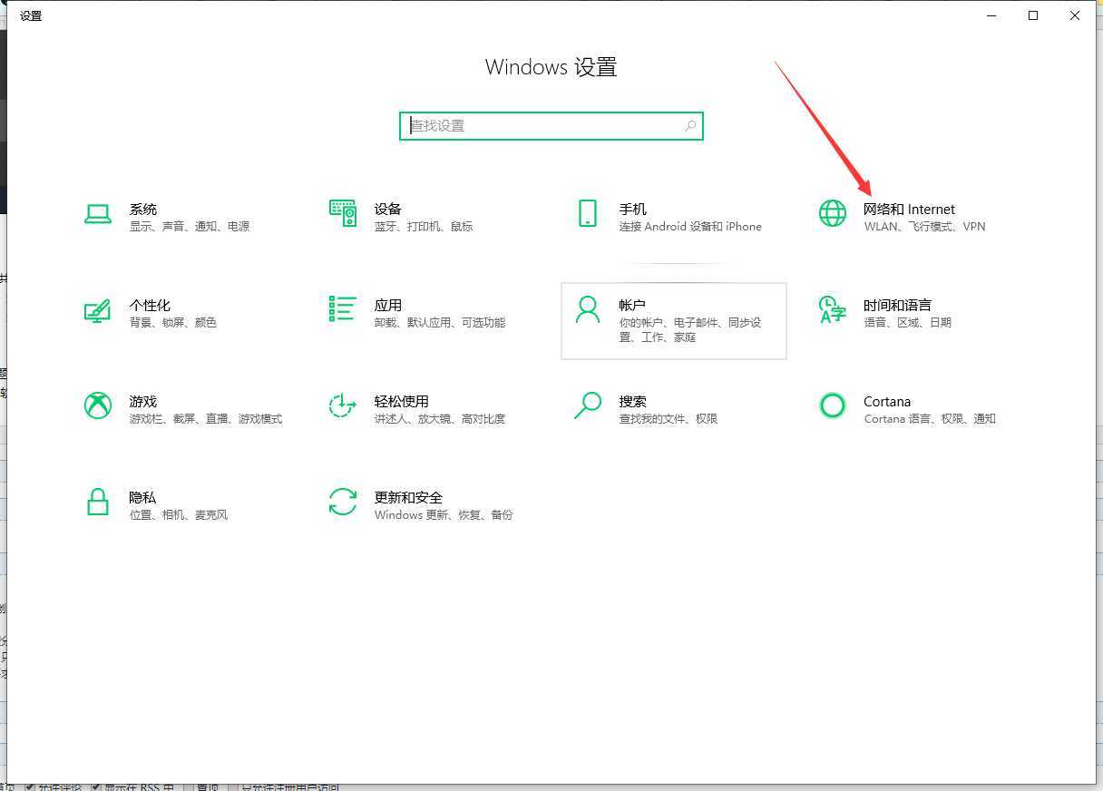Click the 网络和 Internet title

pyautogui.click(x=909, y=210)
